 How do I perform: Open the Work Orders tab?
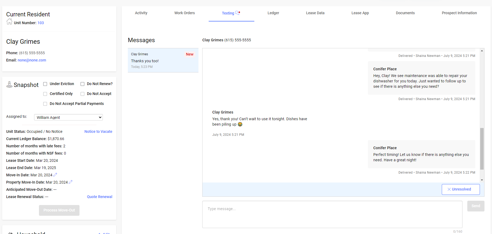click(184, 13)
